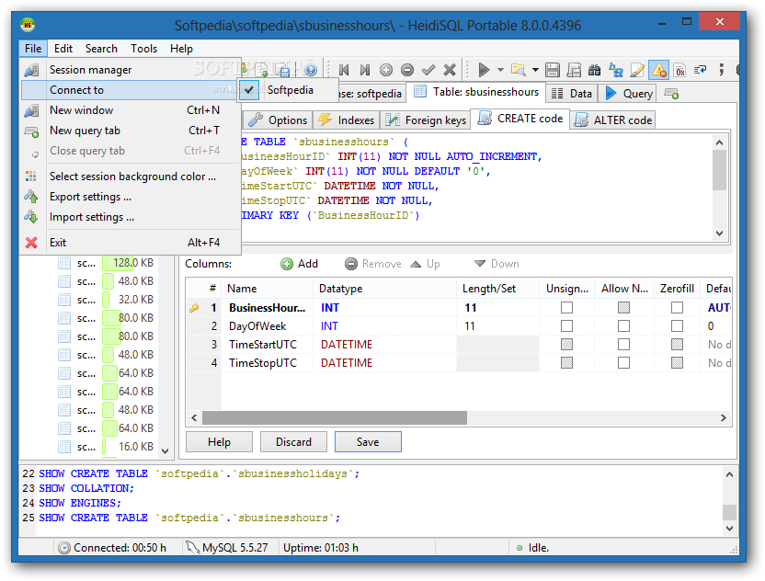The height and width of the screenshot is (581, 765).
Task: Switch to the Indexes tab
Action: pos(347,120)
